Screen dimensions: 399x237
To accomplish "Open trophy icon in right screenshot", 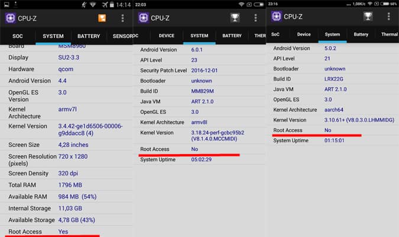I will [368, 17].
